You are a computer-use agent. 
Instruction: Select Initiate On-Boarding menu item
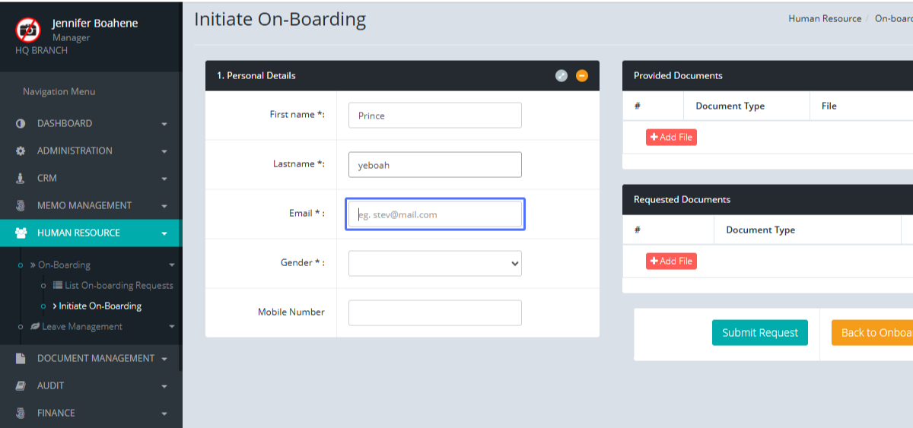pos(100,306)
